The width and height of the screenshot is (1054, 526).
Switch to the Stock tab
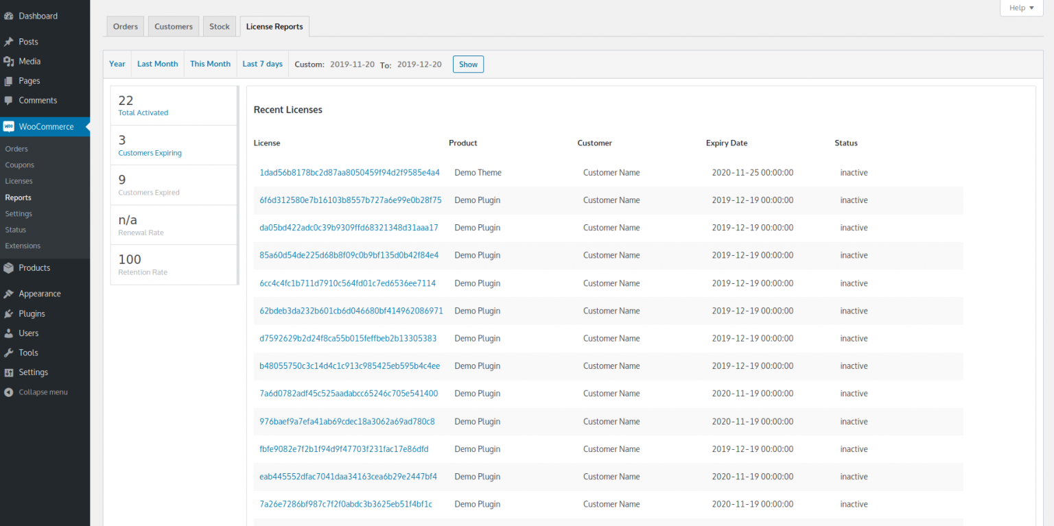click(220, 27)
